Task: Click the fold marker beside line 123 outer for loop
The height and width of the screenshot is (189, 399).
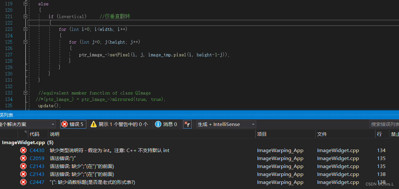Action: pyautogui.click(x=25, y=29)
